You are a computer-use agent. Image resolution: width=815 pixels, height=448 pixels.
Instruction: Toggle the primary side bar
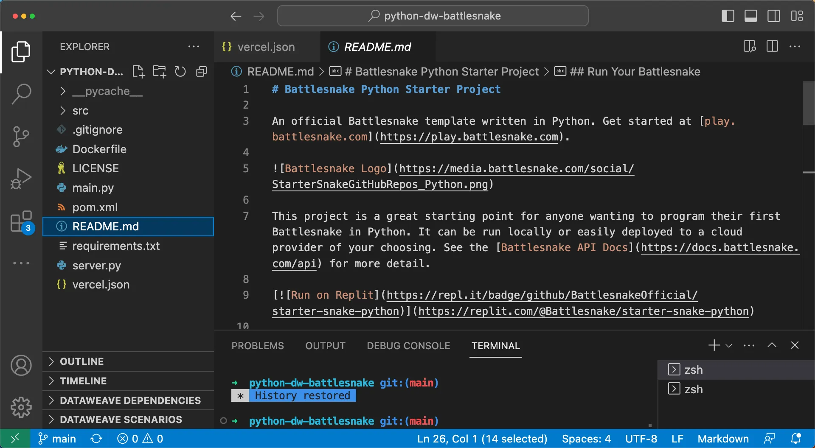(728, 16)
